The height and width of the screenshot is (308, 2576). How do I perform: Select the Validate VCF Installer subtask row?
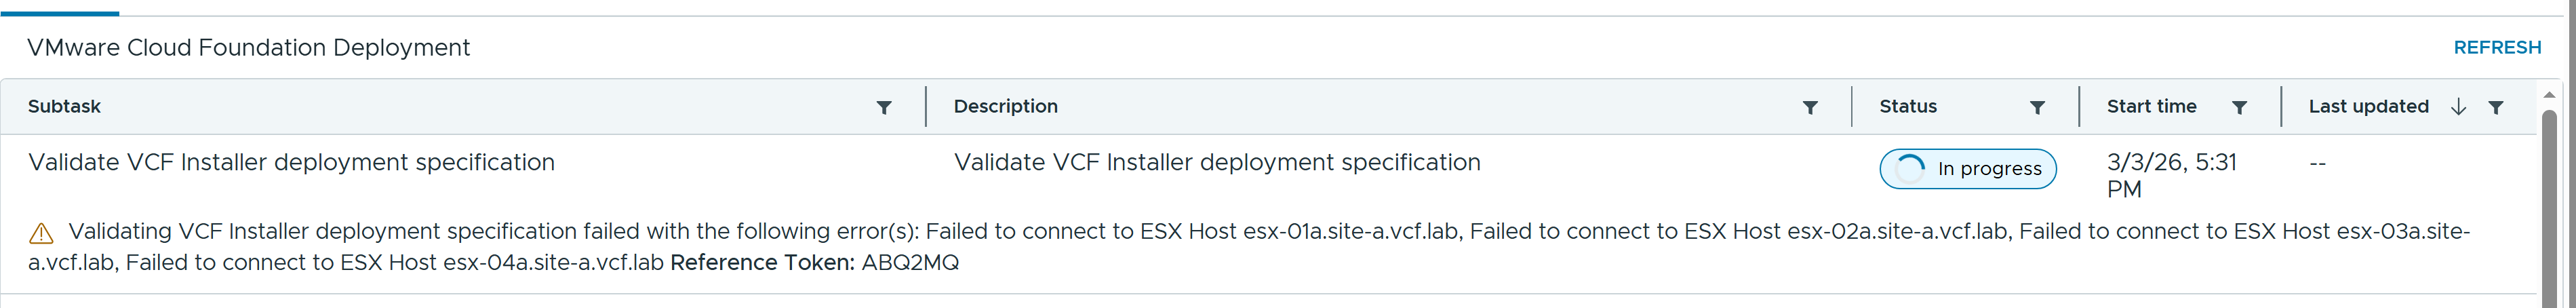[291, 162]
